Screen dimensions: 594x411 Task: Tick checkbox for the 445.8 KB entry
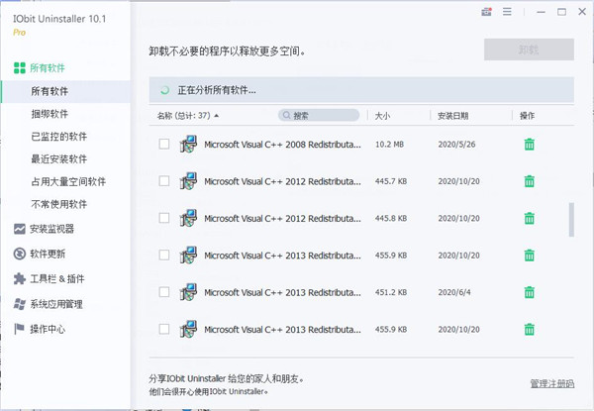click(x=164, y=218)
